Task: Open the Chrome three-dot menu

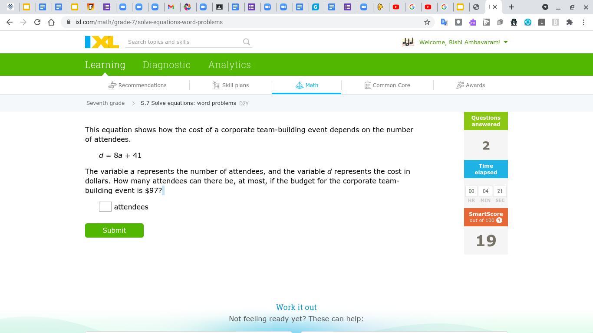Action: 583,22
